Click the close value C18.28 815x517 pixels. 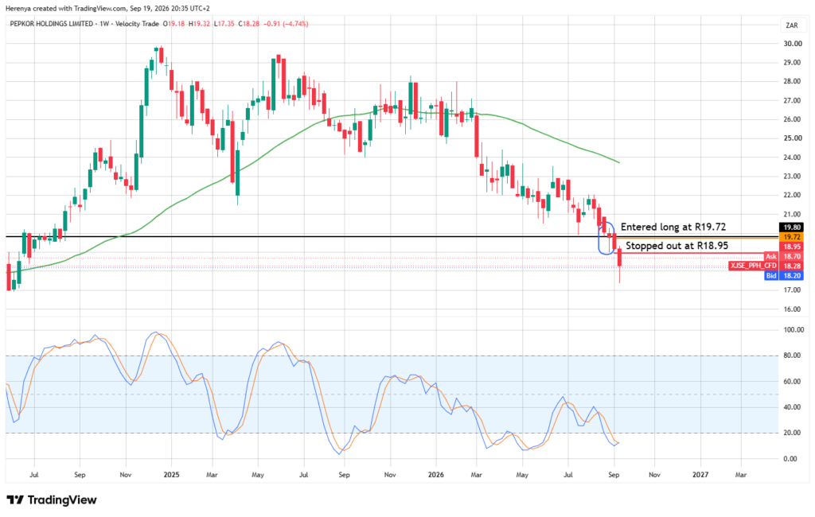tap(249, 24)
